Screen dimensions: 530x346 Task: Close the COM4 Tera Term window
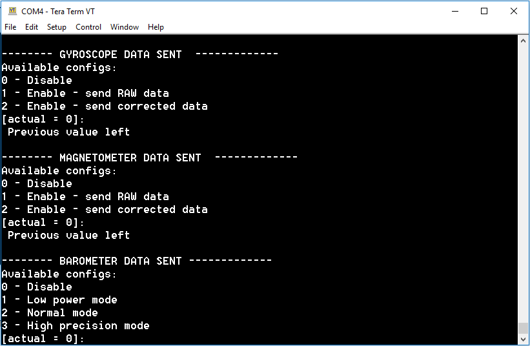point(513,11)
